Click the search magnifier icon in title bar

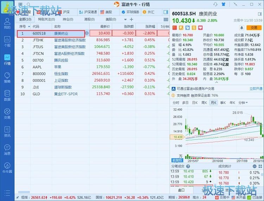point(29,4)
